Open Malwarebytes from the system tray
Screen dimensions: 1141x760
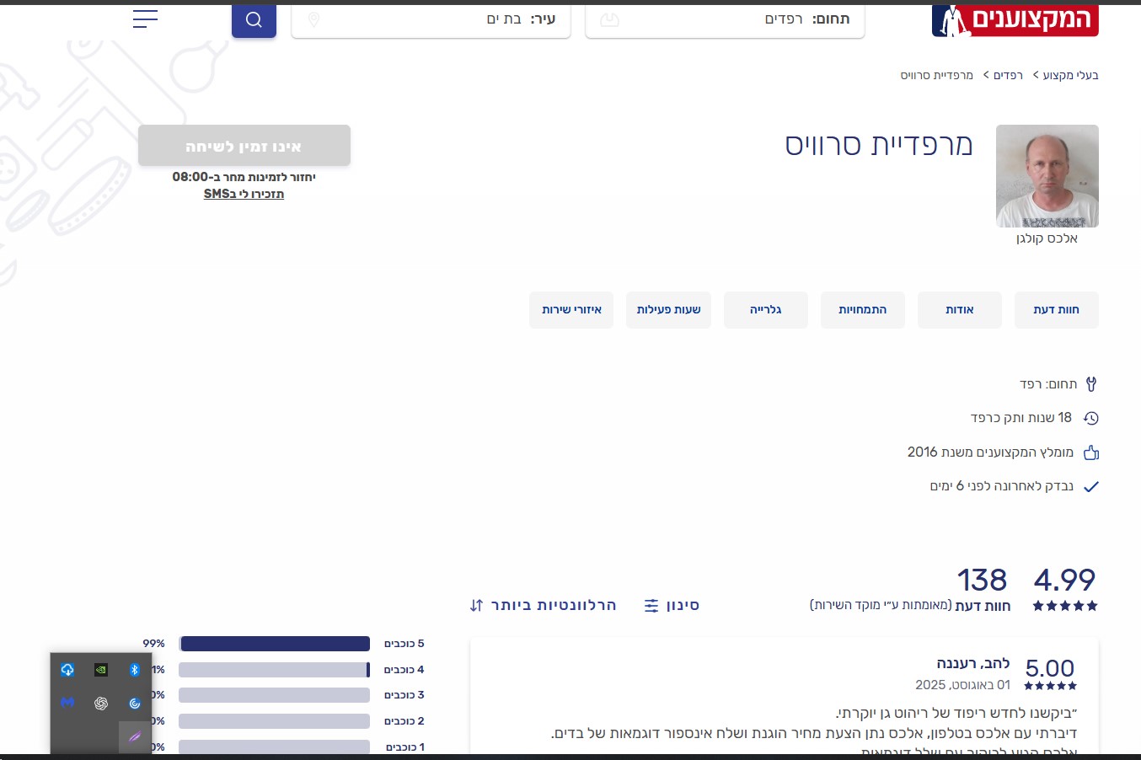[67, 703]
